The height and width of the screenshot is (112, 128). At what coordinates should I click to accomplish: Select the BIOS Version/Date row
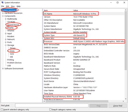tap(84, 45)
